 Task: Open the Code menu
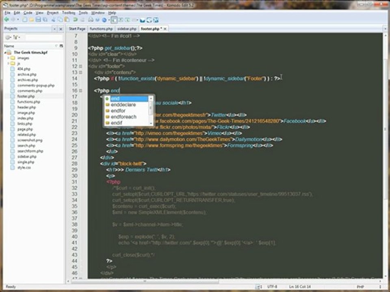point(28,13)
